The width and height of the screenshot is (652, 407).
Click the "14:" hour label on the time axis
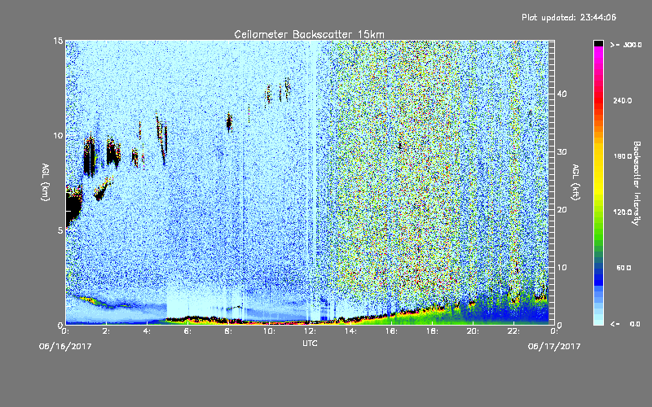click(x=350, y=331)
